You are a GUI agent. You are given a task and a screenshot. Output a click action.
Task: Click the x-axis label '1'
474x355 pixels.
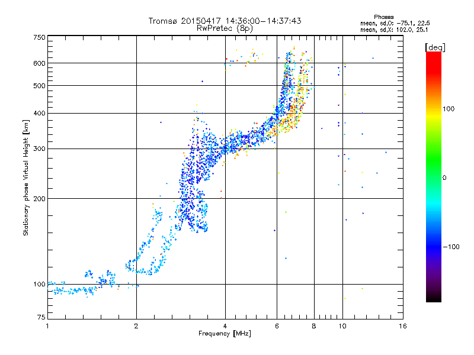47,326
